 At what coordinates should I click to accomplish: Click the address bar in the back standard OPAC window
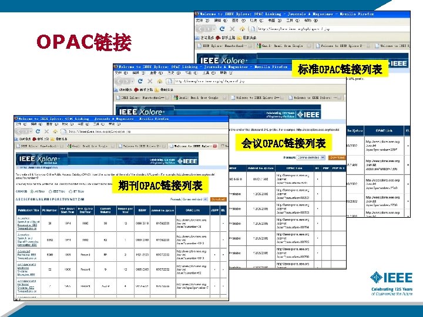pos(329,29)
